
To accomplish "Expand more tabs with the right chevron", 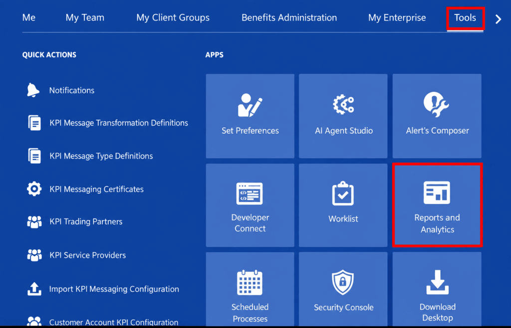I will tap(498, 19).
